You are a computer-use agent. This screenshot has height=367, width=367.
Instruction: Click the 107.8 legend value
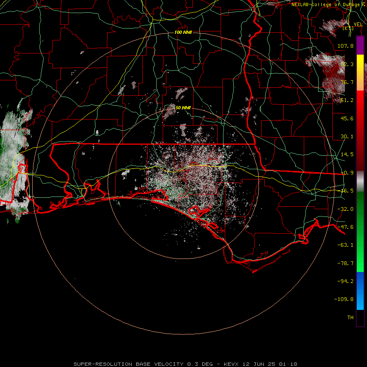(x=345, y=46)
